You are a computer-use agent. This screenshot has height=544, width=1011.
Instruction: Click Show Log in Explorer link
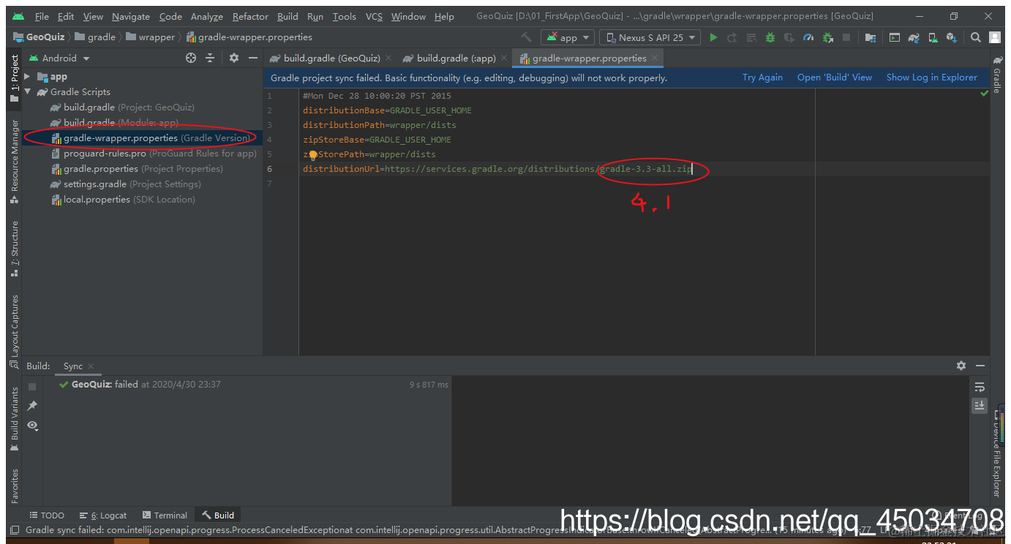click(931, 78)
